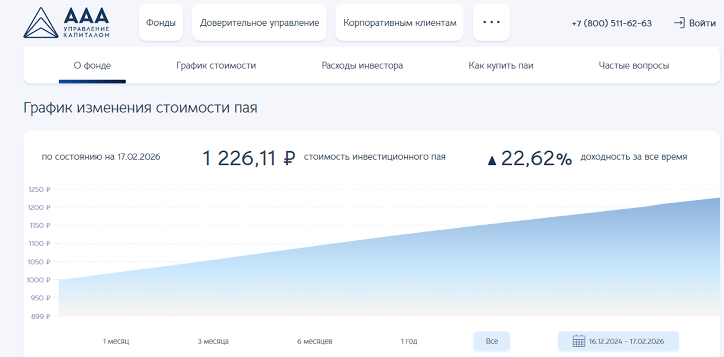Open Корпоративным клиентам section
Image resolution: width=724 pixels, height=357 pixels.
tap(400, 22)
